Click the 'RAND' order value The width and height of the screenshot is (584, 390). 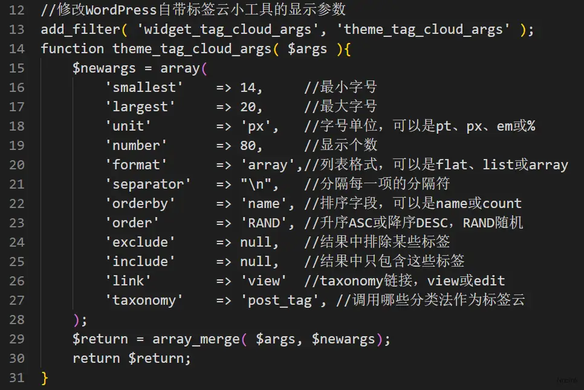click(264, 223)
